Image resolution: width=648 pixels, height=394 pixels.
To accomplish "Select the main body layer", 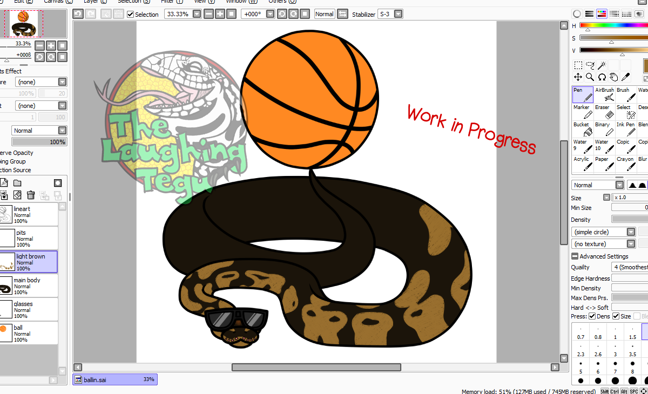I will tap(29, 286).
